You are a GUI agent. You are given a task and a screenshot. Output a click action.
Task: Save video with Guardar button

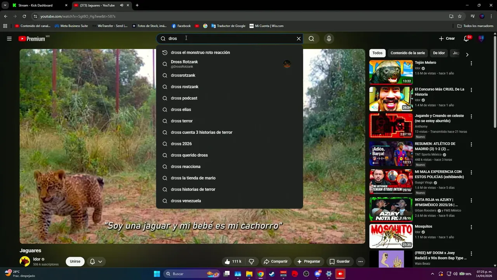(x=340, y=262)
